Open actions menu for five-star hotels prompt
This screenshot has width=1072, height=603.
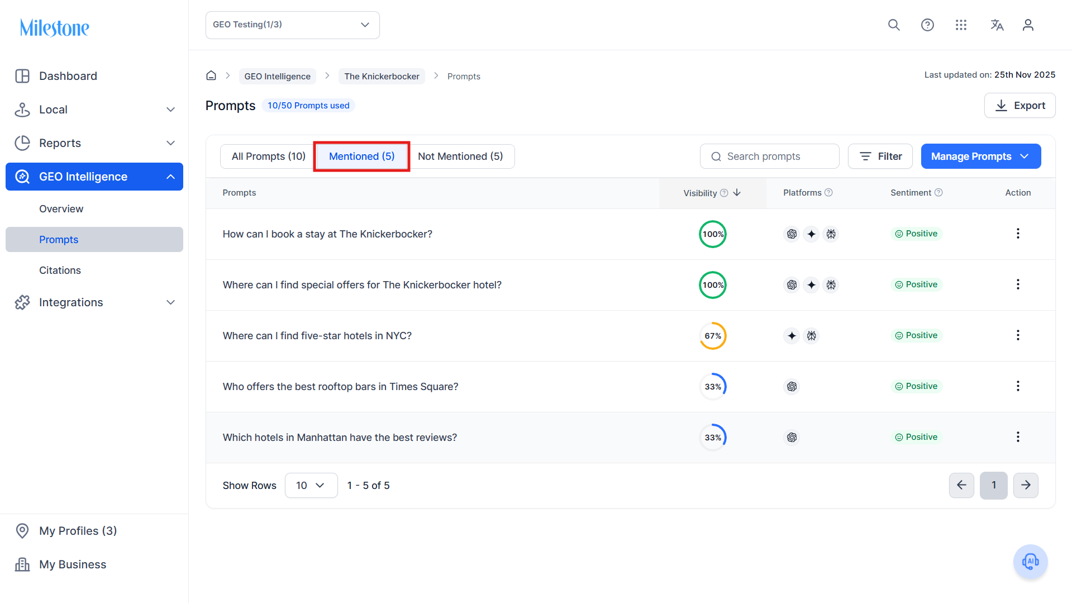point(1018,335)
